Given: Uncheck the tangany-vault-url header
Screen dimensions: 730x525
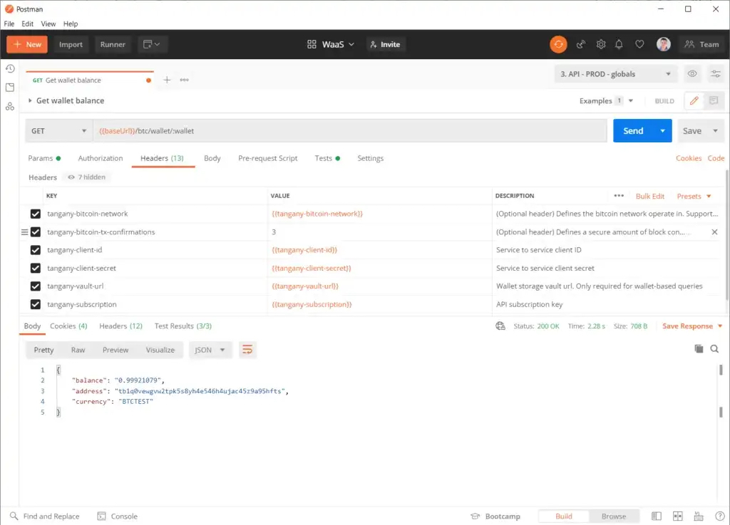Looking at the screenshot, I should [x=36, y=286].
